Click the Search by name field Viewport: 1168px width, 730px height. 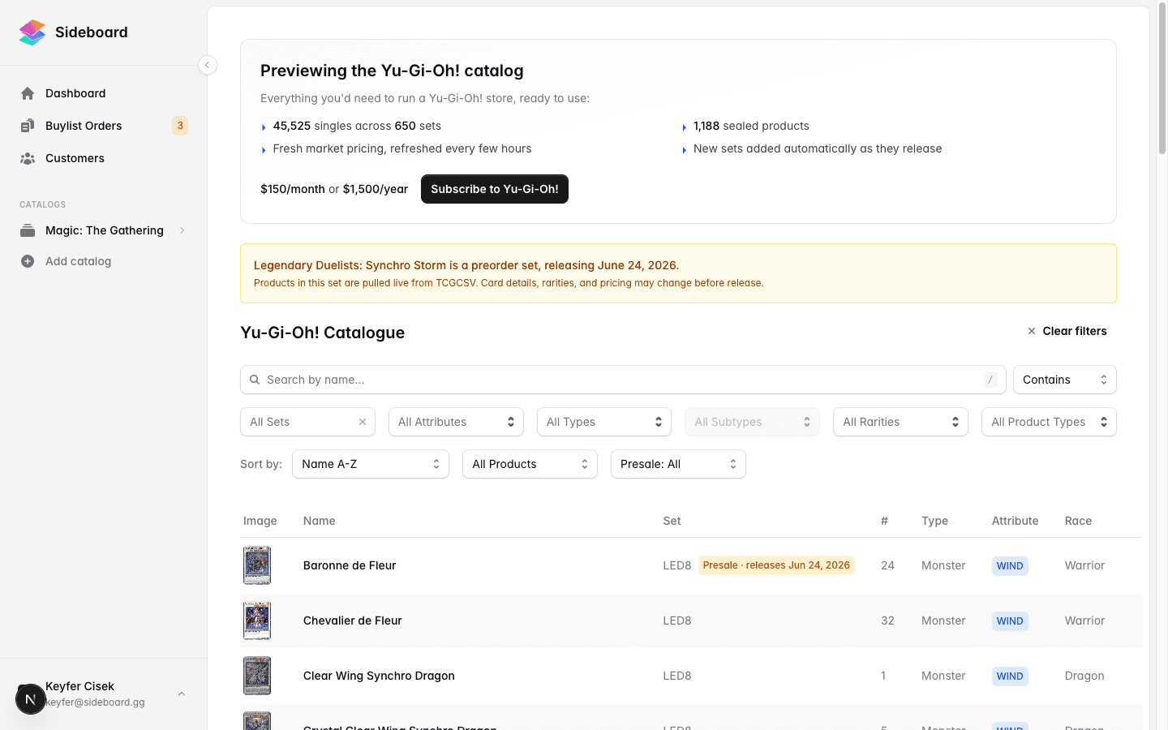click(x=623, y=380)
